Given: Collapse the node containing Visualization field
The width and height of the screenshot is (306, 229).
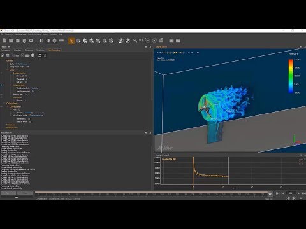Looking at the screenshot, I should pos(11,85).
